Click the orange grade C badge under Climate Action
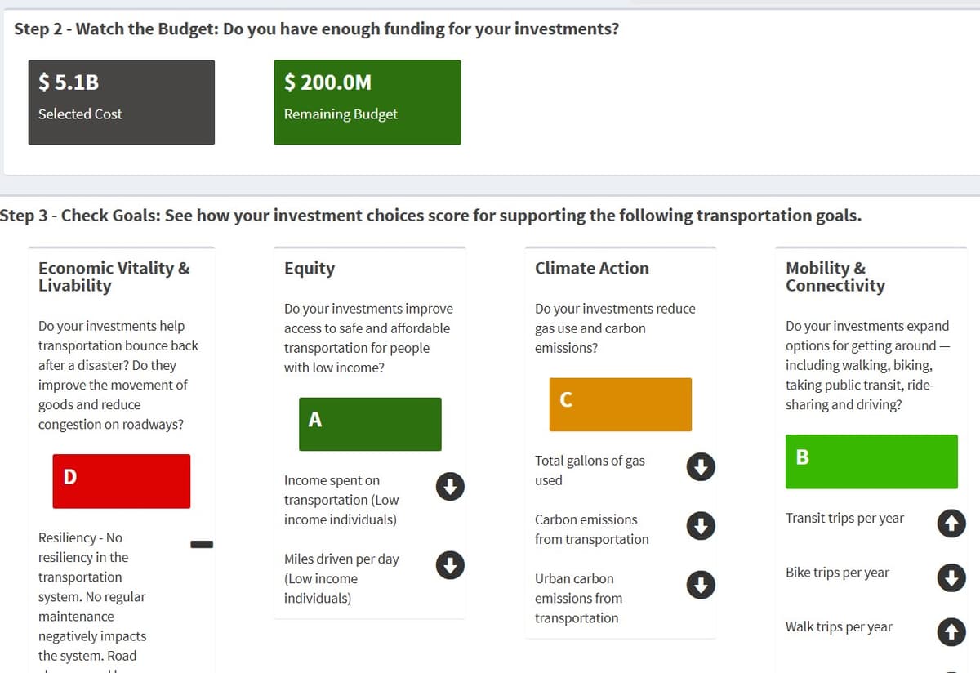This screenshot has height=673, width=980. point(620,404)
